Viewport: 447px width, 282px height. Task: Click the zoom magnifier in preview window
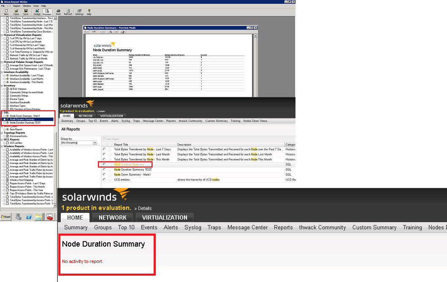(x=111, y=32)
